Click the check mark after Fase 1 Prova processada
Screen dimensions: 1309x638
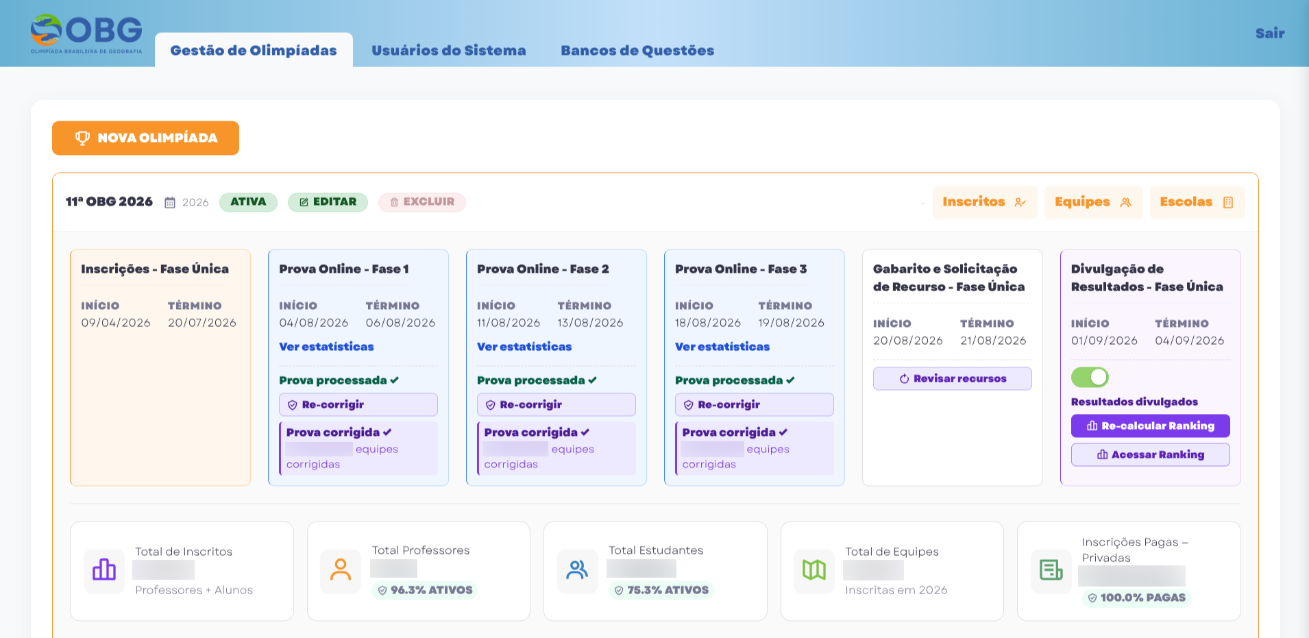(395, 380)
